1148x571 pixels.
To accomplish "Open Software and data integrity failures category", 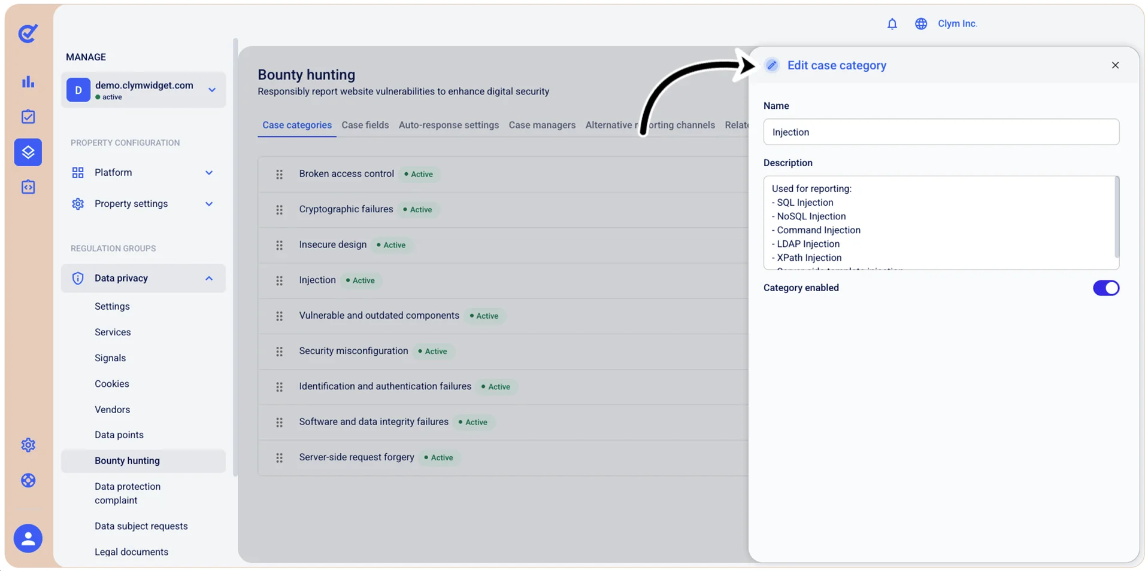I will pos(374,422).
